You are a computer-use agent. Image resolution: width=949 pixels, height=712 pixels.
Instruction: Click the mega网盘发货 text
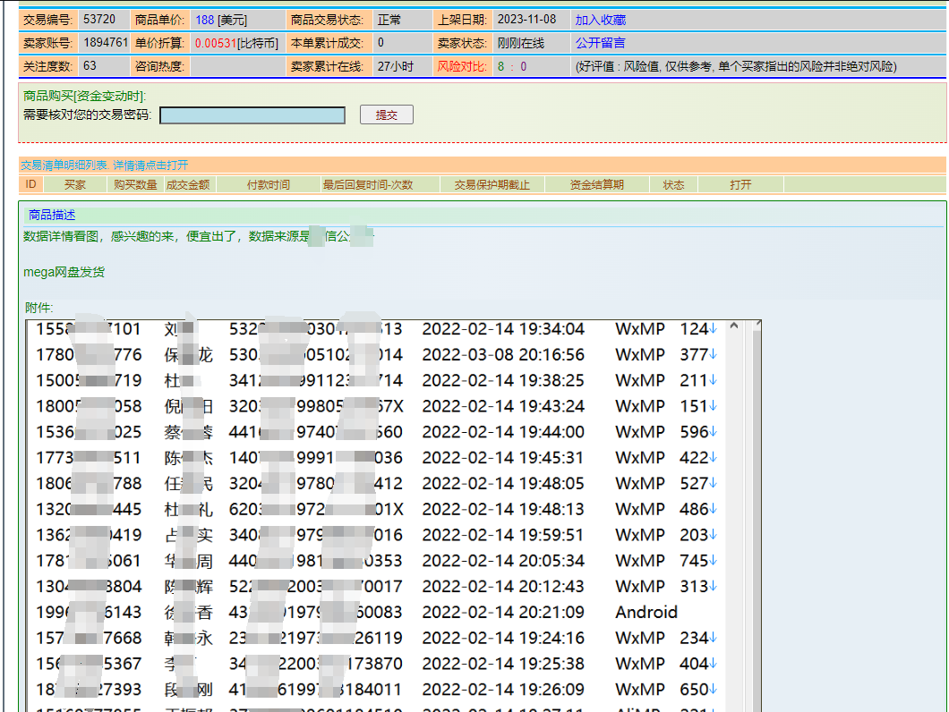pyautogui.click(x=64, y=272)
